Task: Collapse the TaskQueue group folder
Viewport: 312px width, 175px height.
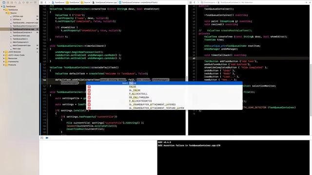Action: tap(4, 10)
